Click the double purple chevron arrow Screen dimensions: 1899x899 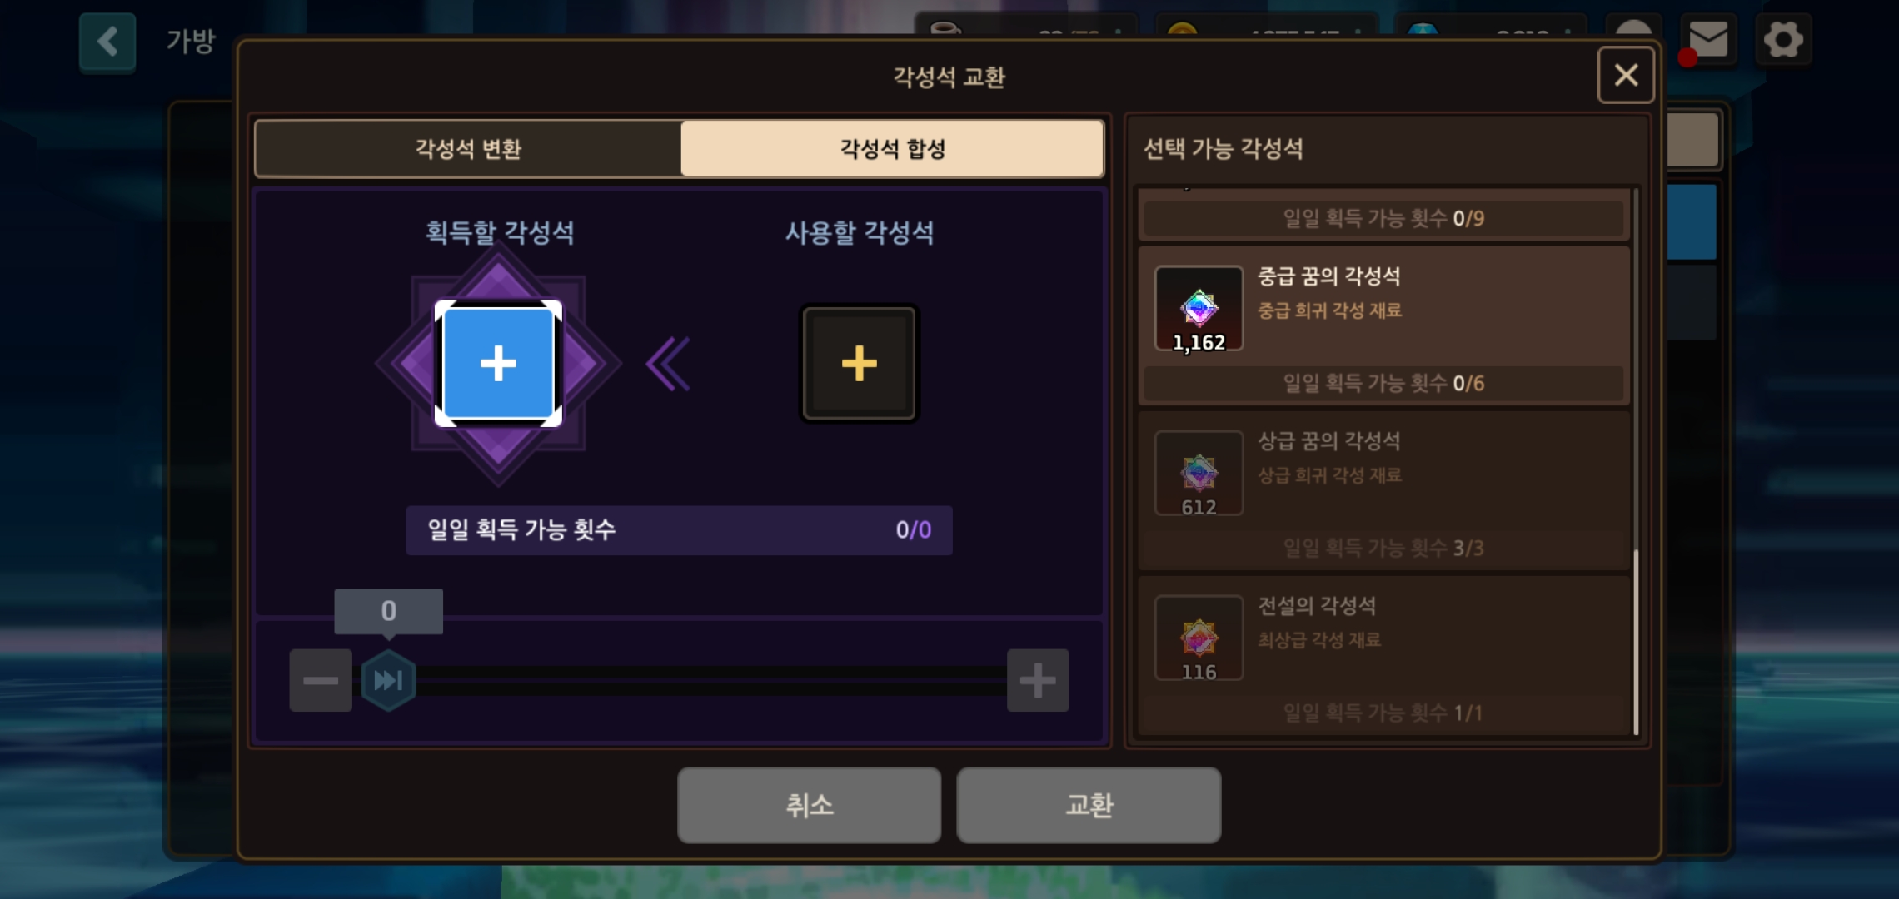(668, 364)
